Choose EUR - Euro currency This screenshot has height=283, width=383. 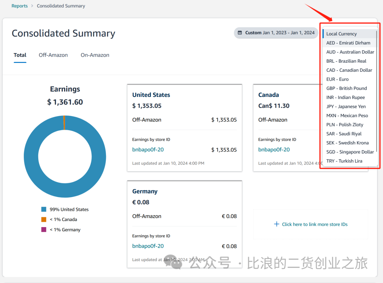(x=350, y=79)
